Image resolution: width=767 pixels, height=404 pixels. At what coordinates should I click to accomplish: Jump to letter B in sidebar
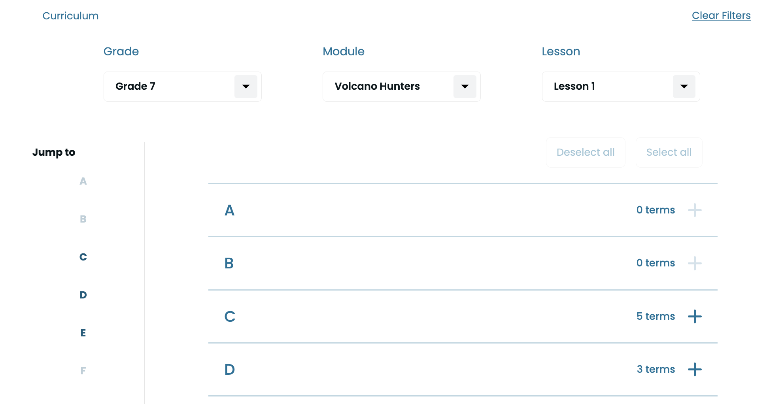coord(83,219)
